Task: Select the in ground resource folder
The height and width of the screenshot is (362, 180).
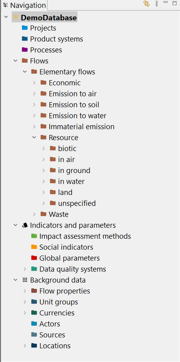Action: pyautogui.click(x=74, y=170)
